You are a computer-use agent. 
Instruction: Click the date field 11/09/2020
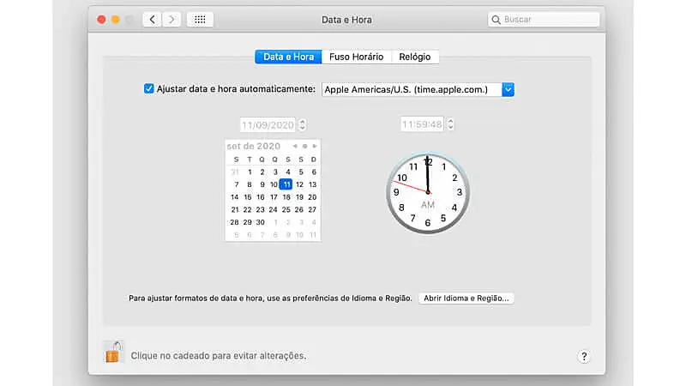[268, 125]
